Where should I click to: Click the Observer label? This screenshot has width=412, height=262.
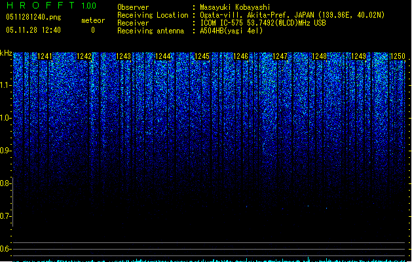coord(133,7)
